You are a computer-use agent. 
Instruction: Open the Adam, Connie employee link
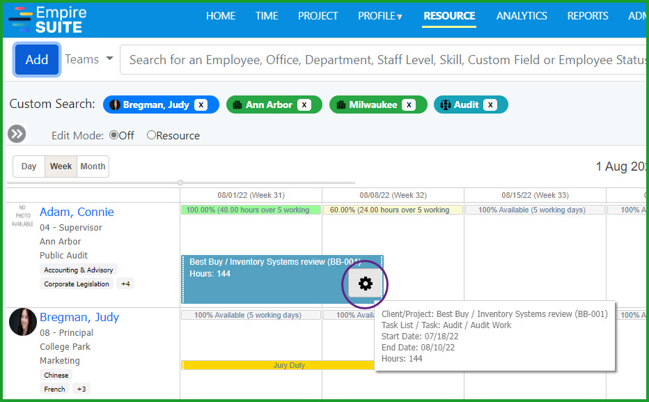[77, 212]
